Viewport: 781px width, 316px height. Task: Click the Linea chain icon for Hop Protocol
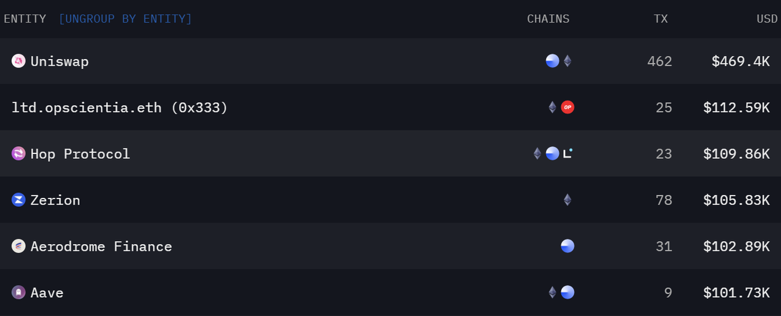click(567, 153)
